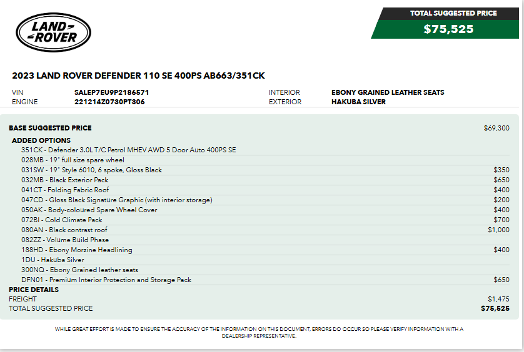Click the 'FREIGHT' label
The height and width of the screenshot is (352, 524).
(x=23, y=300)
